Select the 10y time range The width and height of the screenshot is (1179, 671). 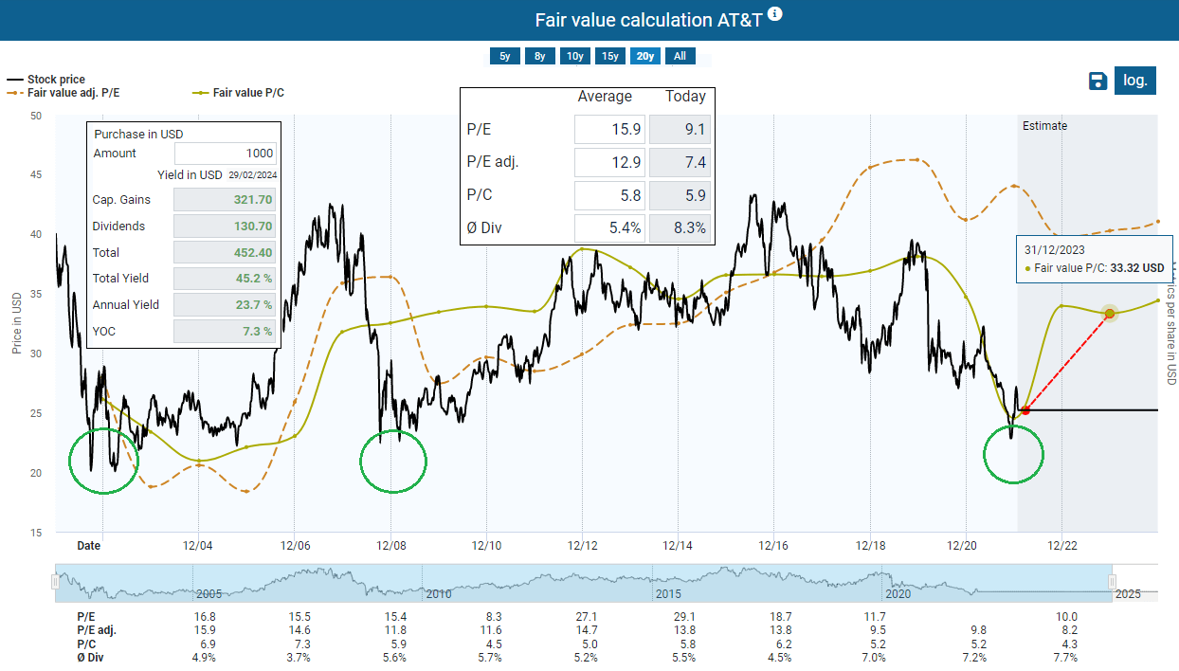(x=575, y=56)
